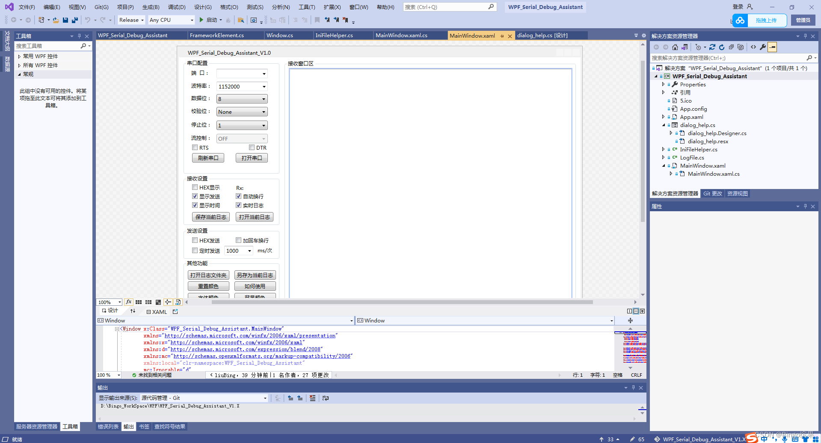Open View Code from Solution Explorer toolbar
The image size is (821, 443).
click(753, 47)
